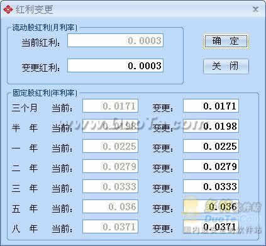Click the 八 年 row label
This screenshot has width=266, height=246.
point(25,228)
